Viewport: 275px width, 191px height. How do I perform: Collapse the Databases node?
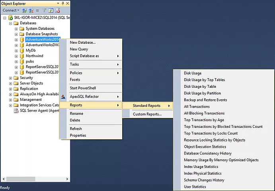pyautogui.click(x=10, y=23)
